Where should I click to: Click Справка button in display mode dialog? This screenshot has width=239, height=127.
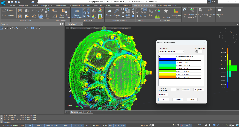click(x=192, y=99)
